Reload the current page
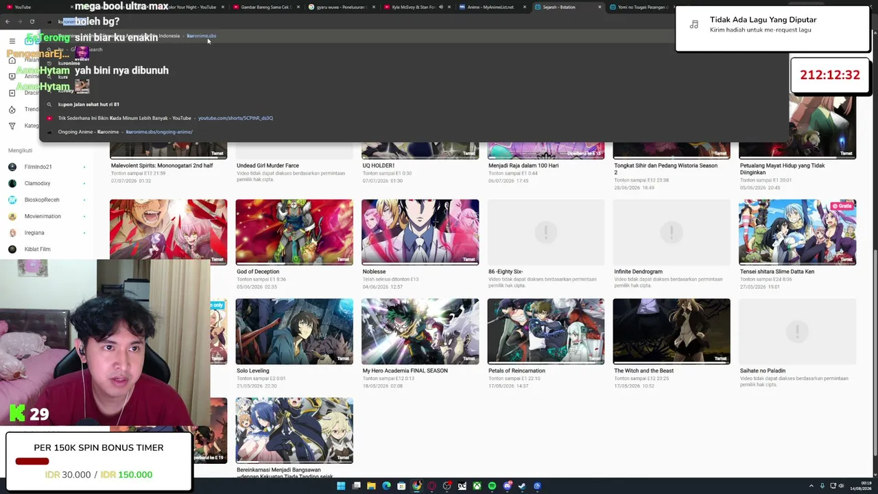The width and height of the screenshot is (878, 494). [32, 22]
